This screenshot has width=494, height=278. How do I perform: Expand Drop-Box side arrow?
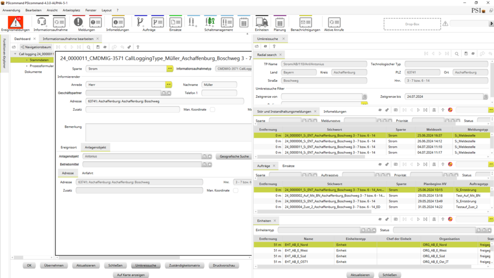click(x=491, y=24)
